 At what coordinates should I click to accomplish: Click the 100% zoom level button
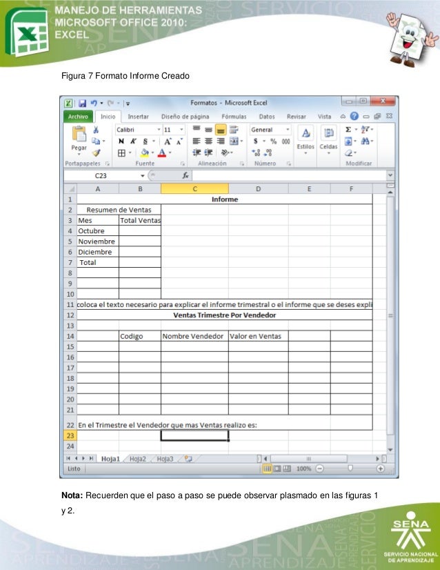pos(303,469)
